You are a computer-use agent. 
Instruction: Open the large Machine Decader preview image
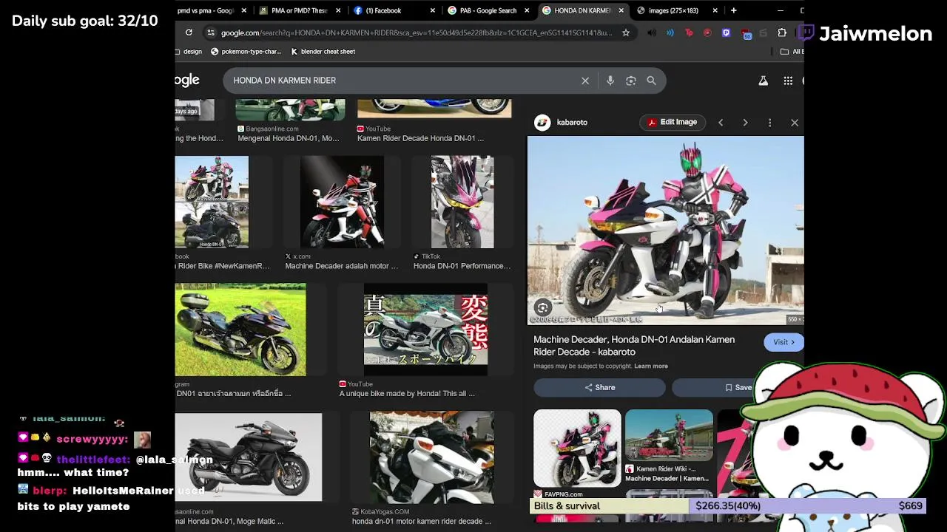[665, 231]
